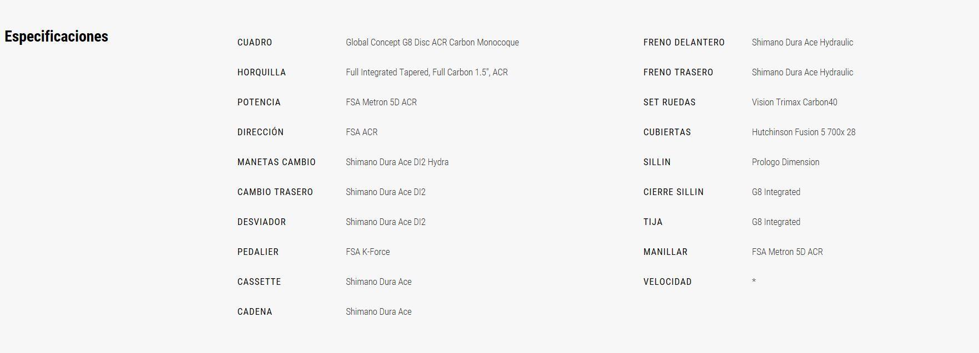The height and width of the screenshot is (353, 979).
Task: Select Hutchinson Fusion 5 700x 28 text
Action: tap(804, 132)
